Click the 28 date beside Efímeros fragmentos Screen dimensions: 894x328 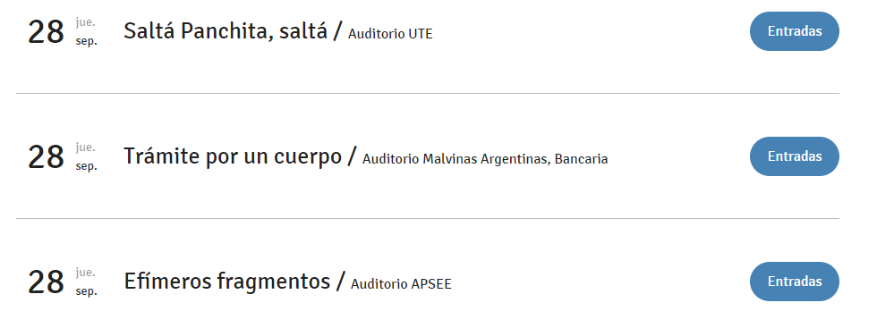(x=46, y=282)
